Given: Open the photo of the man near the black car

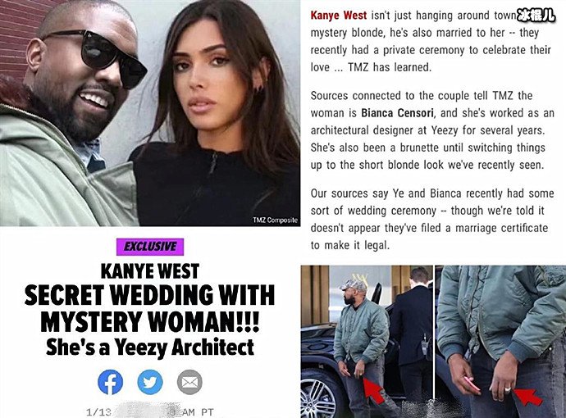Looking at the screenshot, I should (367, 342).
